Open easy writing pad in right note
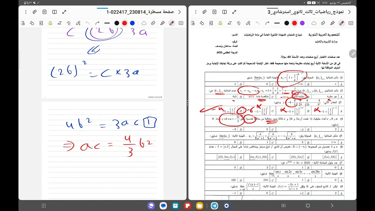375x211 pixels. pyautogui.click(x=211, y=23)
